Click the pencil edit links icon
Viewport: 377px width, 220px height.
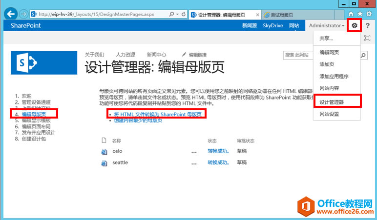[184, 55]
